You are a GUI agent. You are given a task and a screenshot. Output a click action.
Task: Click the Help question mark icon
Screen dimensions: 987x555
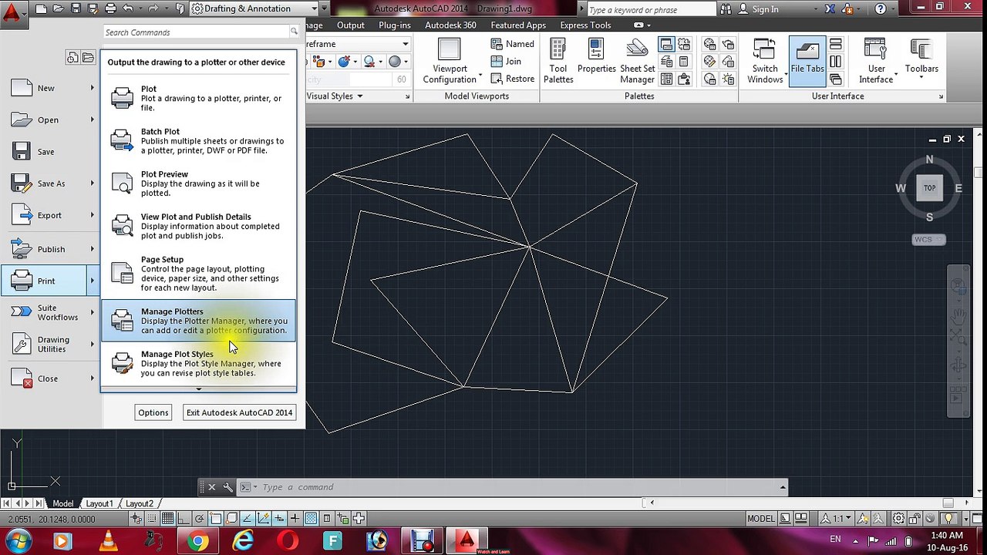pyautogui.click(x=881, y=9)
